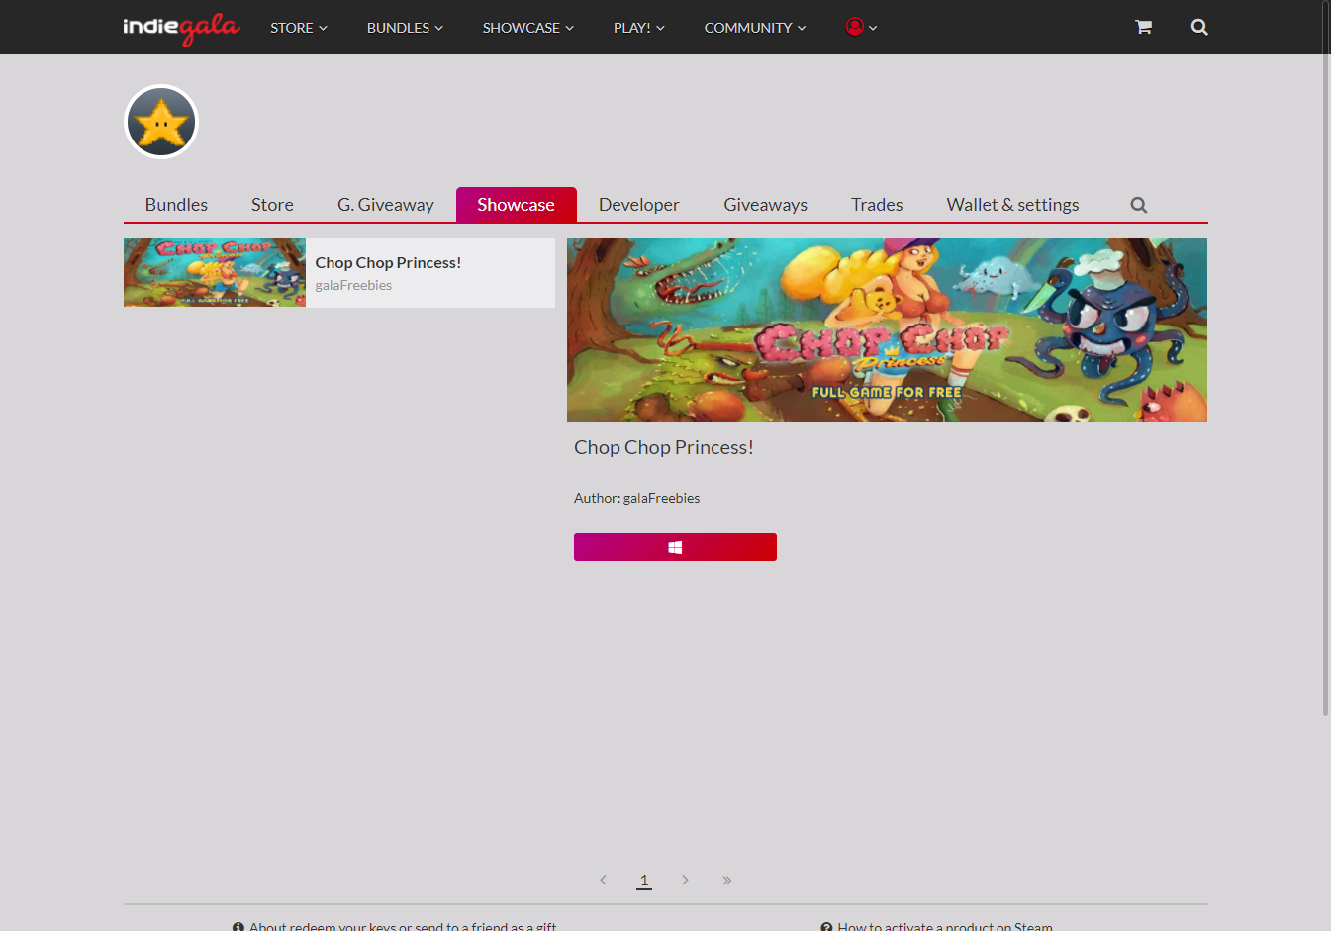Select Chop Chop Princess! list title

tap(388, 262)
